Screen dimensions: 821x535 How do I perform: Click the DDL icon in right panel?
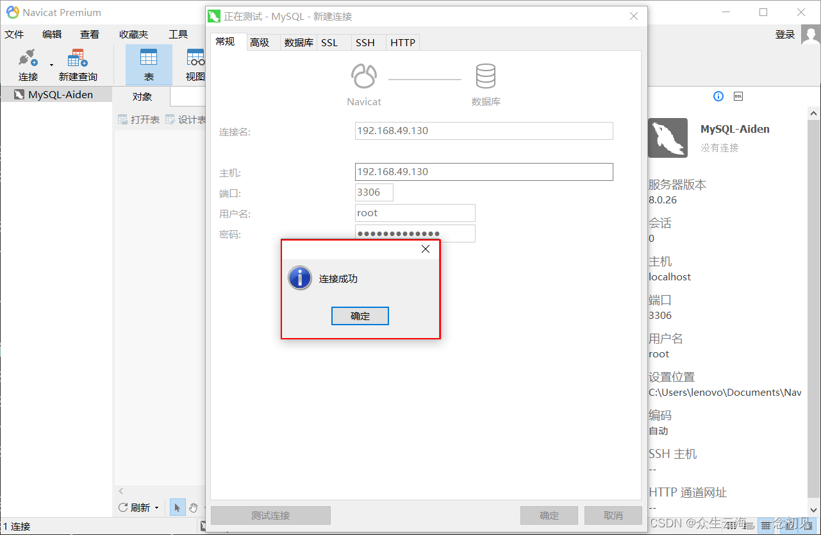738,96
